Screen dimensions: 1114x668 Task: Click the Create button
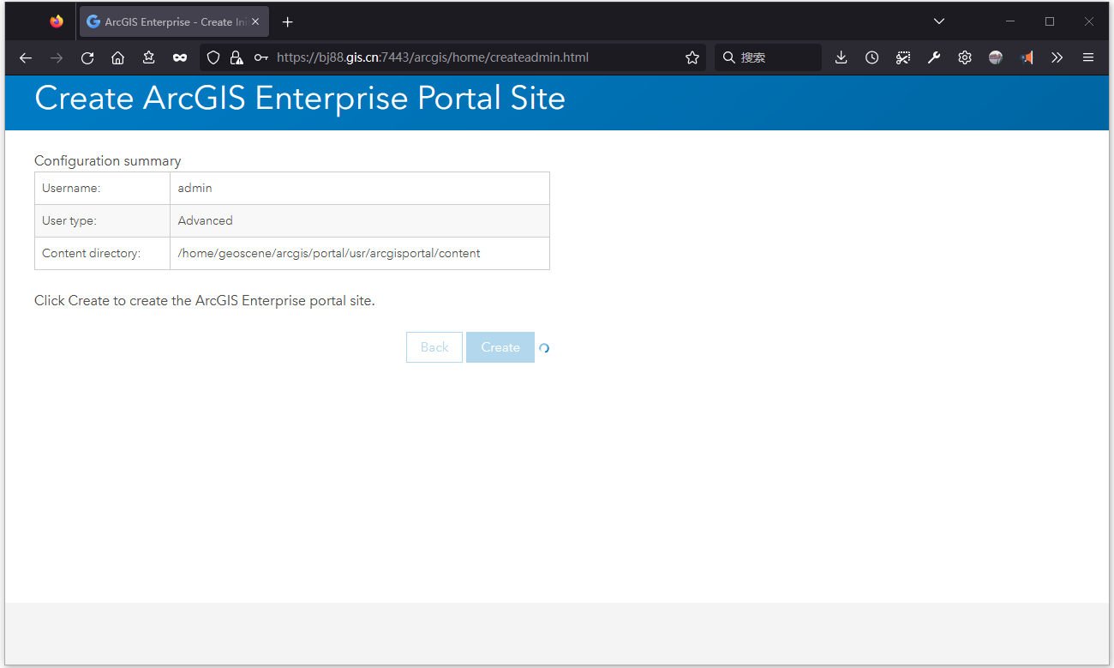click(500, 347)
